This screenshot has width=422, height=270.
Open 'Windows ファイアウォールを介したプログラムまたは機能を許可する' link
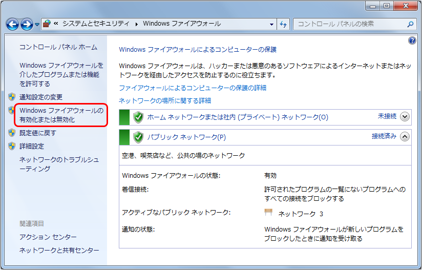tap(61, 75)
